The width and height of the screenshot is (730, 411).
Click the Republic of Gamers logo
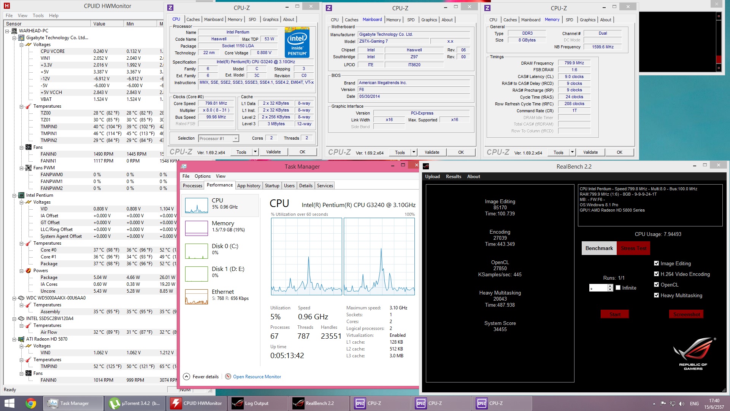tap(693, 353)
